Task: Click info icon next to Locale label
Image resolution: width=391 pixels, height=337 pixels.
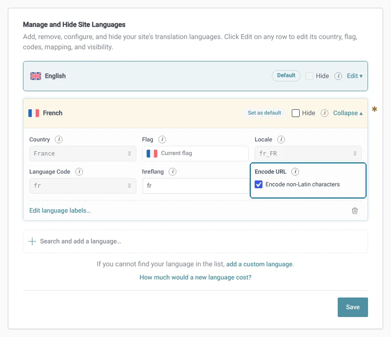Action: pos(281,139)
